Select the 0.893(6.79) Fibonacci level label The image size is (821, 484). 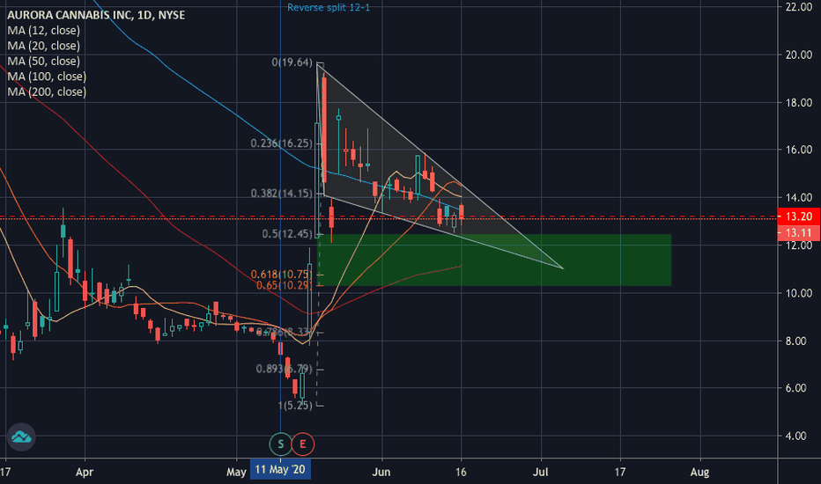point(284,369)
